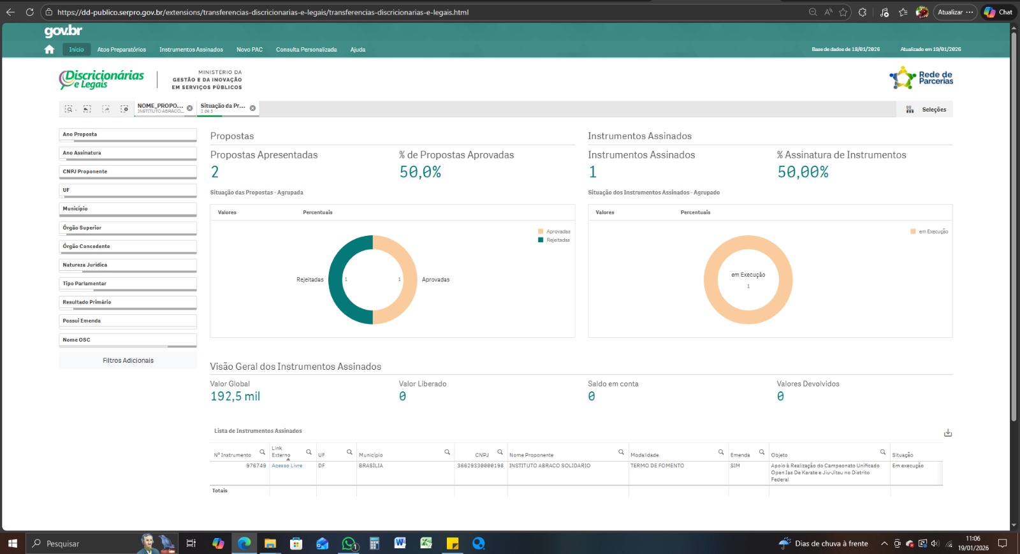Expand the UF filter list
The width and height of the screenshot is (1020, 554).
(x=127, y=191)
